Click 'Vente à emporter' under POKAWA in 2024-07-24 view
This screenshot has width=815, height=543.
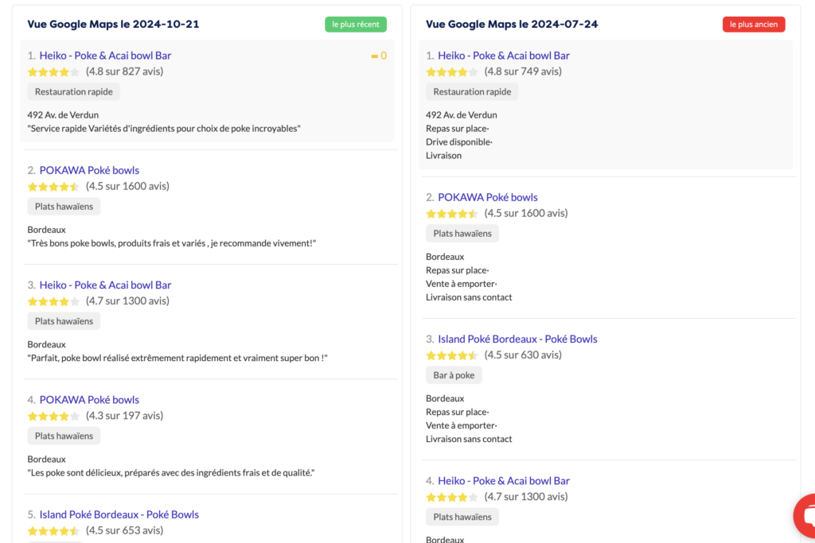pyautogui.click(x=461, y=284)
